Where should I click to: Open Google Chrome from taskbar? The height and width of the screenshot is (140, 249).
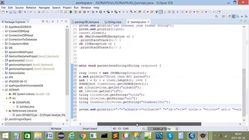click(82, 136)
